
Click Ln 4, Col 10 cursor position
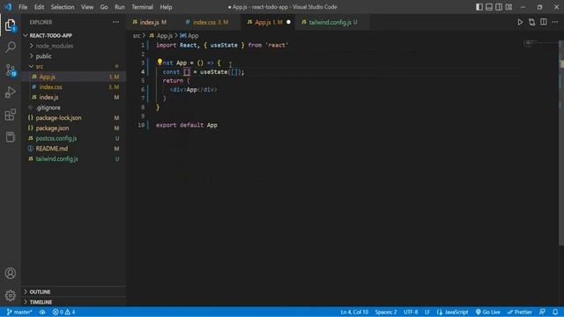pos(354,312)
